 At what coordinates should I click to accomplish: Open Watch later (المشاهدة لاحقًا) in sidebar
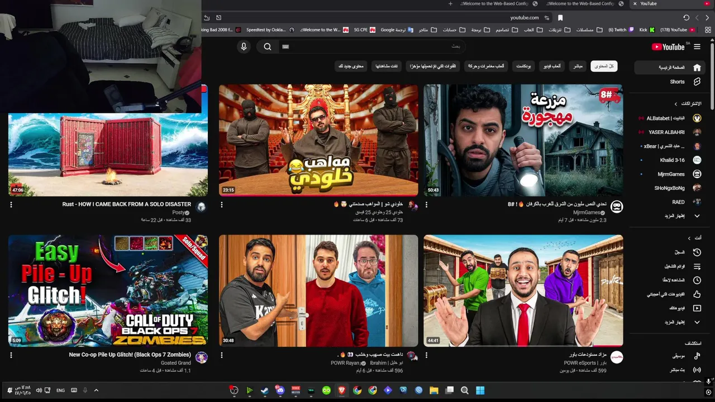(x=669, y=280)
